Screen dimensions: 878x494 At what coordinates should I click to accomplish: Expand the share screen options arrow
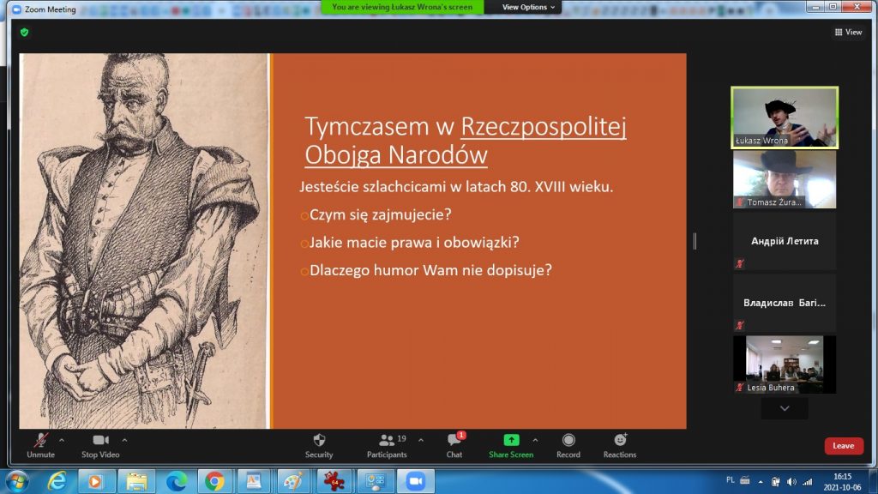coord(535,440)
